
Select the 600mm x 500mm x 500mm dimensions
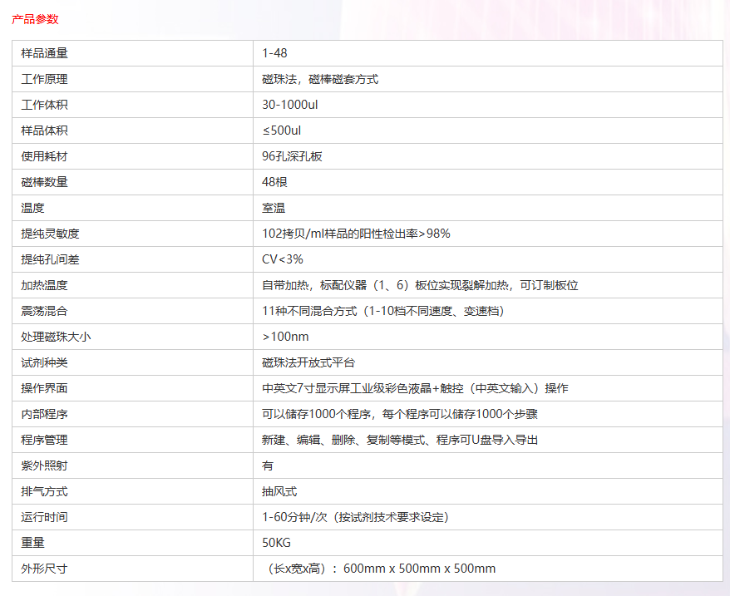coord(419,569)
